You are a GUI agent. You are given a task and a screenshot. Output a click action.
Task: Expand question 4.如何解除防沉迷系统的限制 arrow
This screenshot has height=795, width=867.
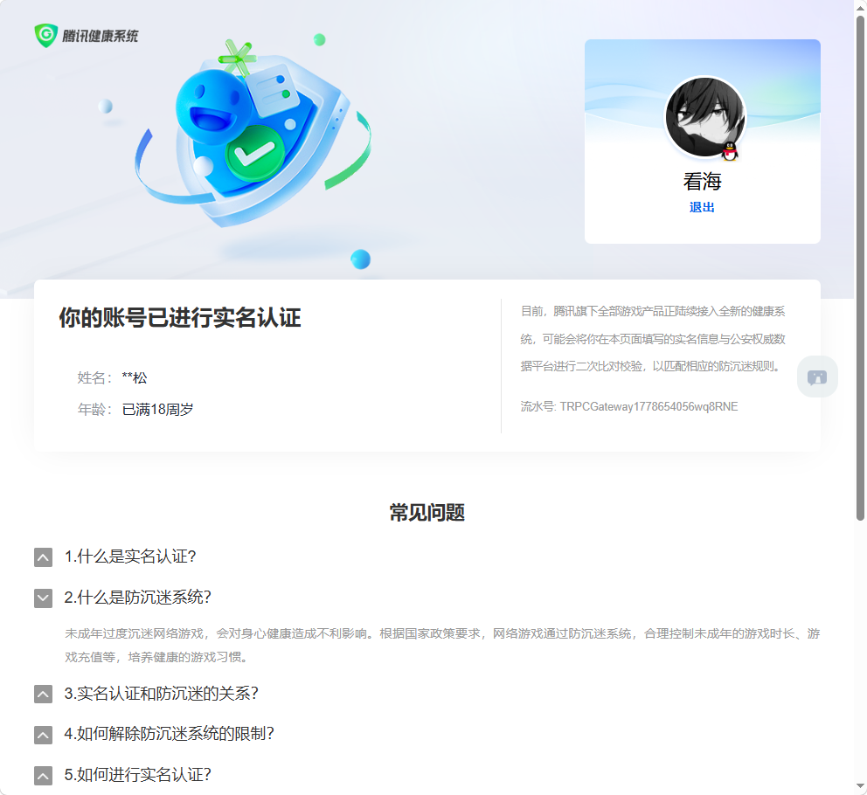pyautogui.click(x=43, y=735)
